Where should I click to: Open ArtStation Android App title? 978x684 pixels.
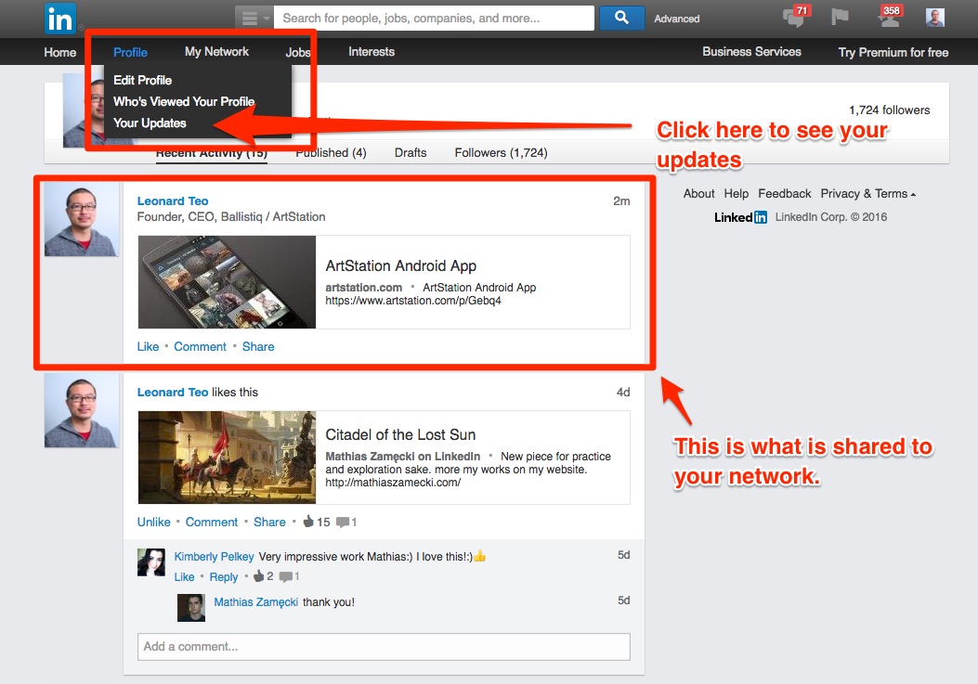point(400,265)
